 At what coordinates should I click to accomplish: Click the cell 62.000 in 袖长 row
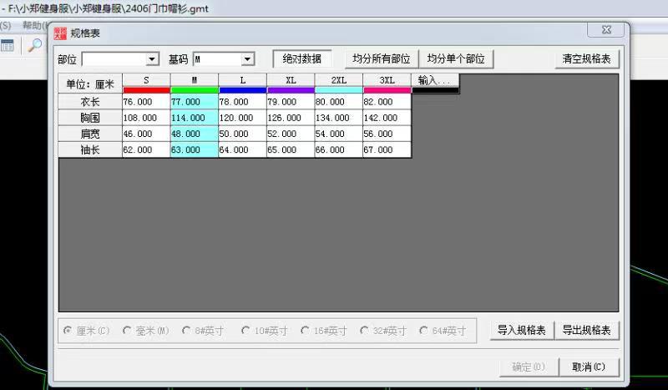pyautogui.click(x=147, y=150)
